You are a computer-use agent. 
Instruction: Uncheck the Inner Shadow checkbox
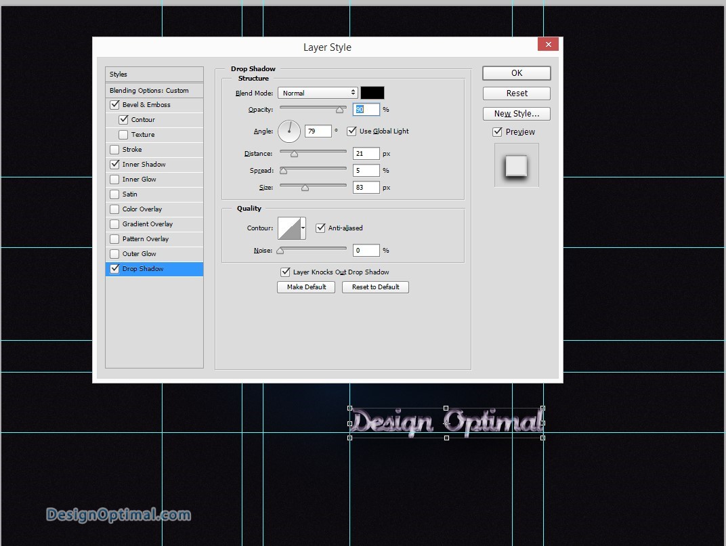[114, 165]
